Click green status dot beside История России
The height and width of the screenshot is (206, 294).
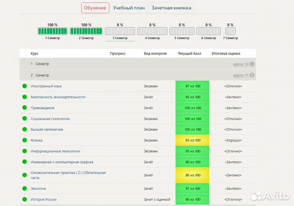[x=24, y=199]
